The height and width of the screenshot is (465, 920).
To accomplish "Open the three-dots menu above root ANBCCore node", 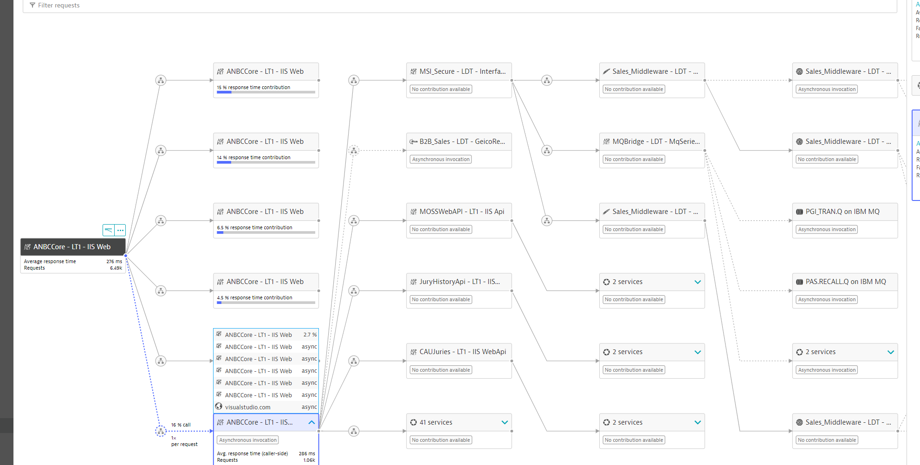I will coord(120,230).
